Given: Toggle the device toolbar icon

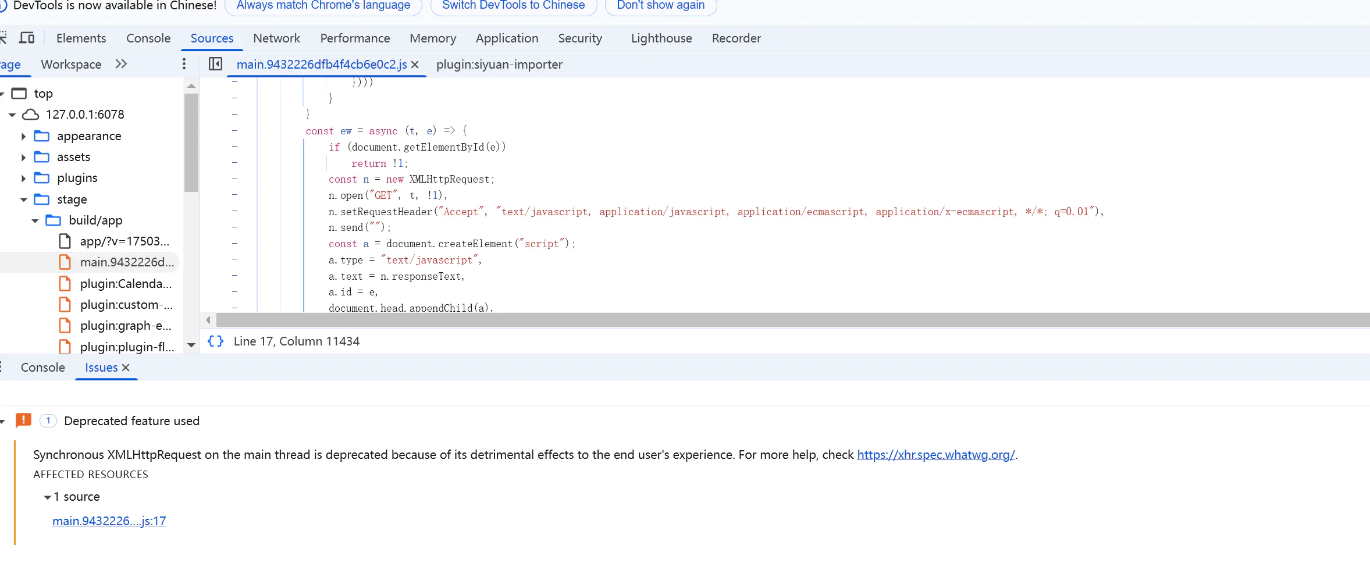Looking at the screenshot, I should click(x=27, y=38).
